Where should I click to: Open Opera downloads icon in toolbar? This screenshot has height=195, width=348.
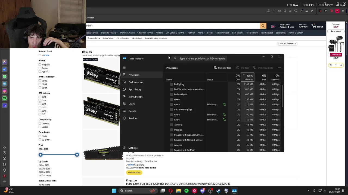(x=301, y=11)
